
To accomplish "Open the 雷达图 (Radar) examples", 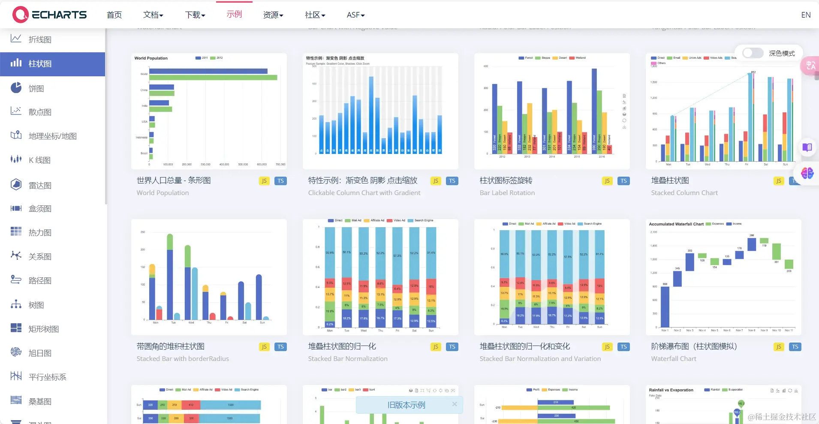I will click(39, 185).
